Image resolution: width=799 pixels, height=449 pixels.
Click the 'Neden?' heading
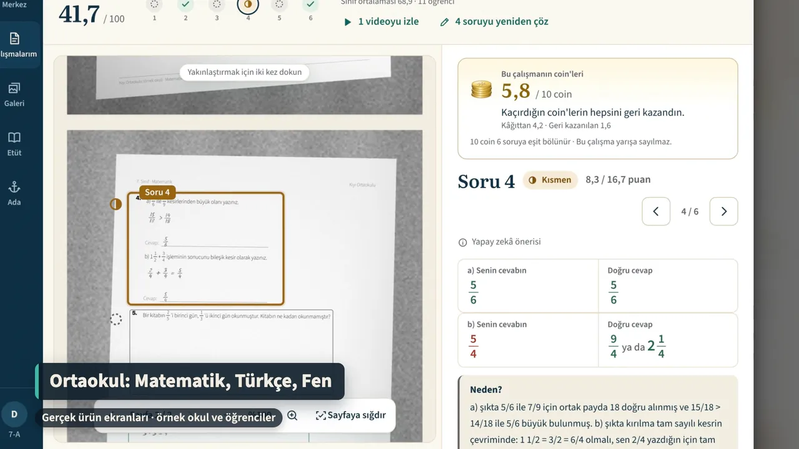tap(486, 390)
